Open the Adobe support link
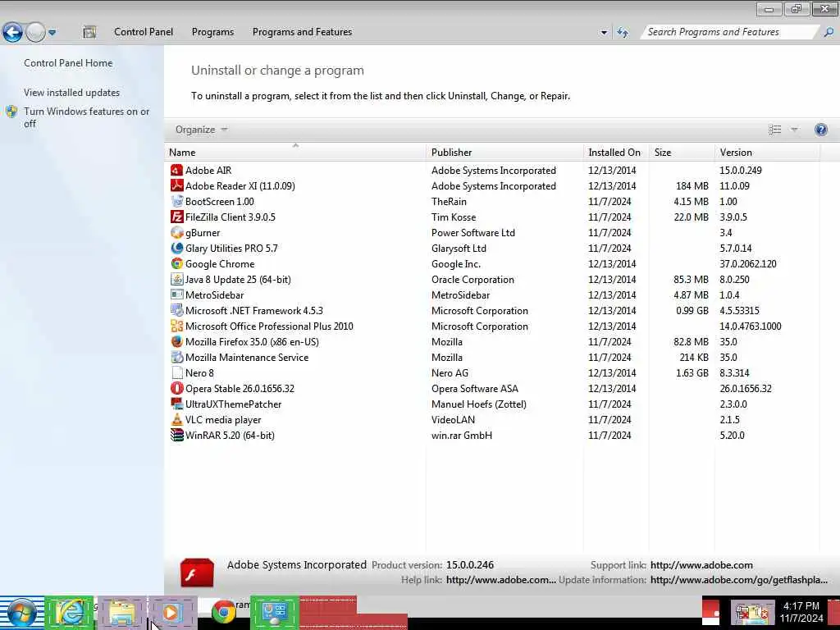This screenshot has height=630, width=840. [x=701, y=565]
